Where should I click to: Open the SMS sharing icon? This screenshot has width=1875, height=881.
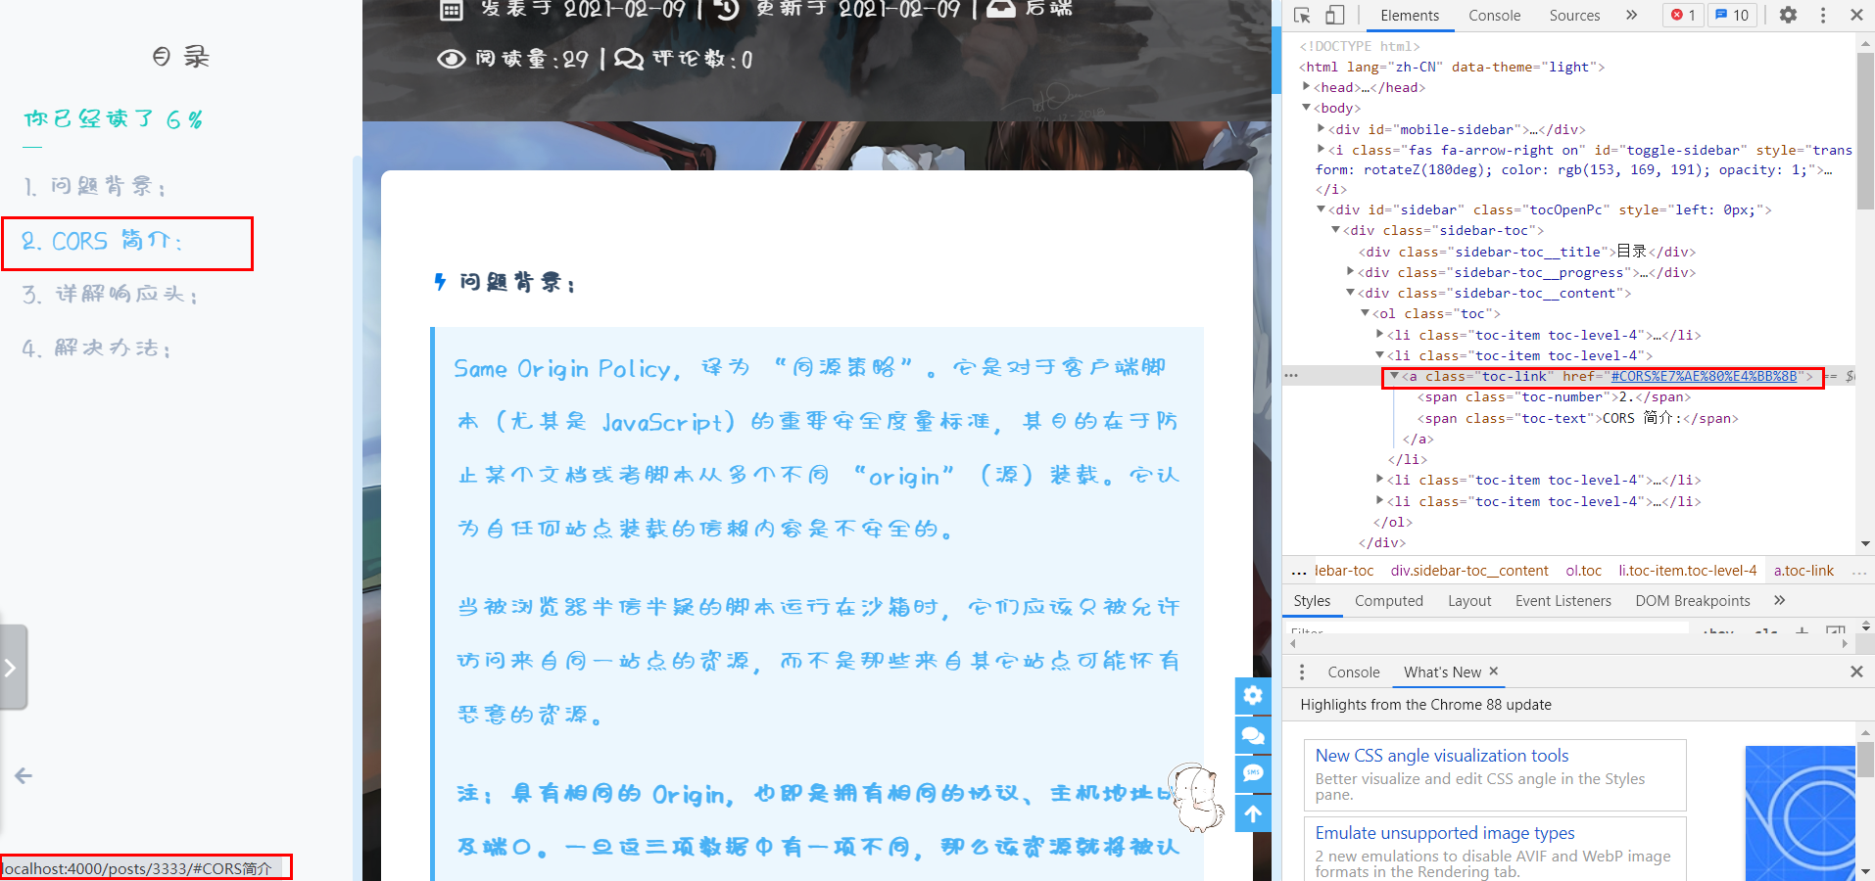pos(1252,773)
